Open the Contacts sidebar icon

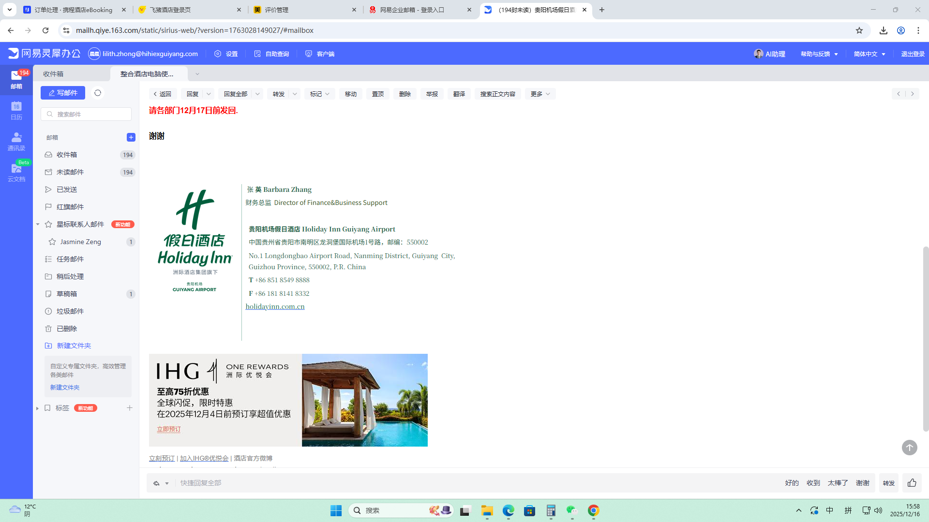click(16, 141)
